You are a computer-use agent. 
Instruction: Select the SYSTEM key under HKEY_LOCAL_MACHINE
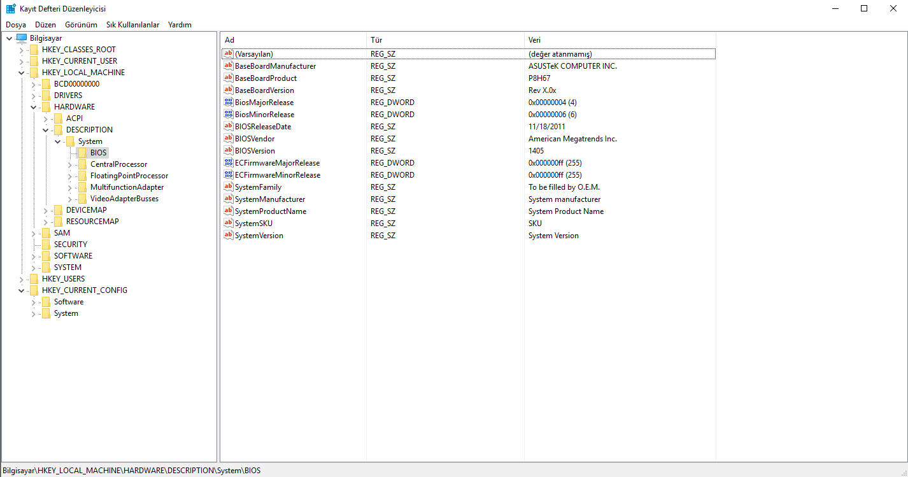coord(67,267)
